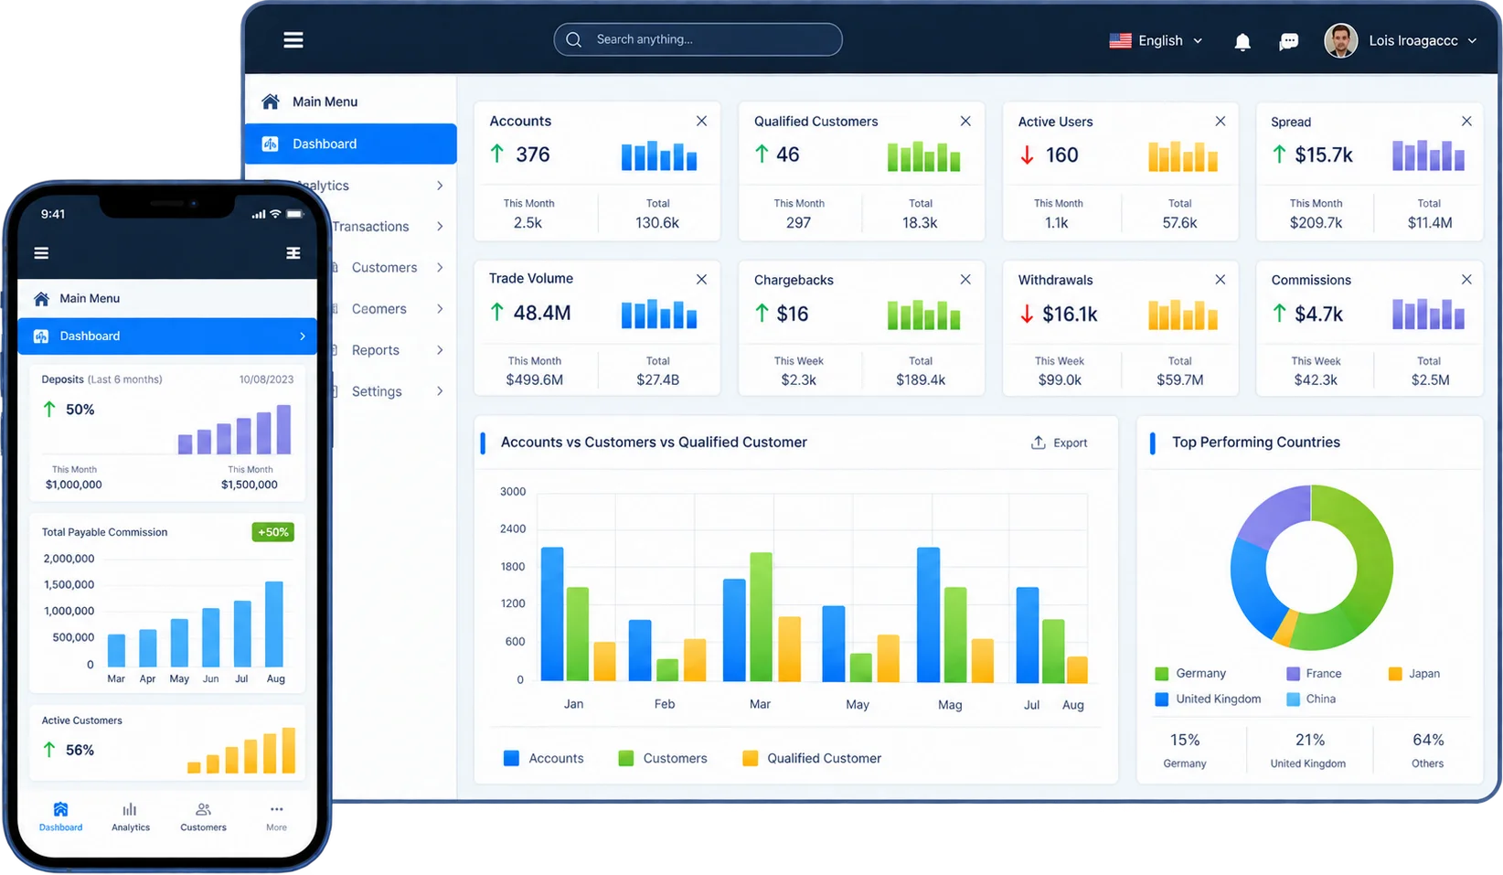
Task: Close the Spread card
Action: coord(1466,121)
